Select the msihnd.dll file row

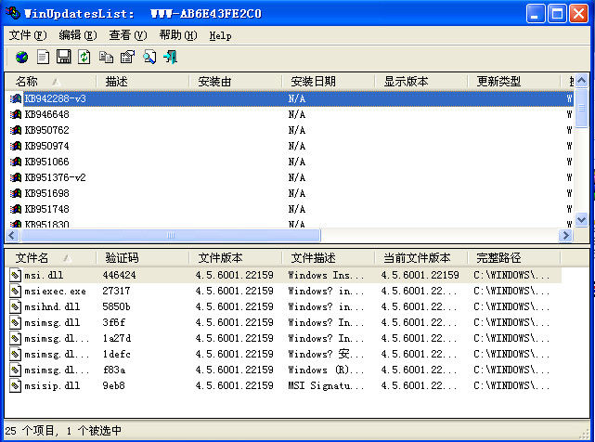284,306
